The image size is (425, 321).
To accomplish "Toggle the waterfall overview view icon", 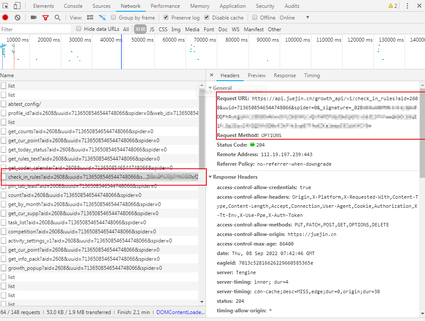I will pos(102,18).
